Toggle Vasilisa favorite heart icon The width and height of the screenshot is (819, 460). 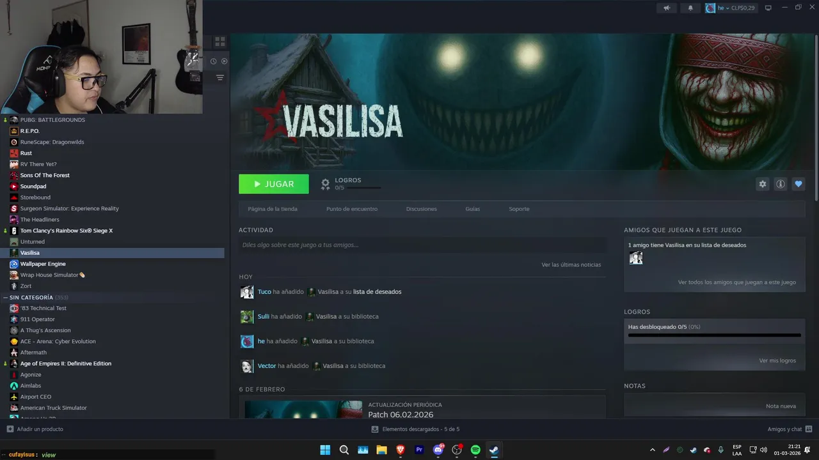pos(799,184)
